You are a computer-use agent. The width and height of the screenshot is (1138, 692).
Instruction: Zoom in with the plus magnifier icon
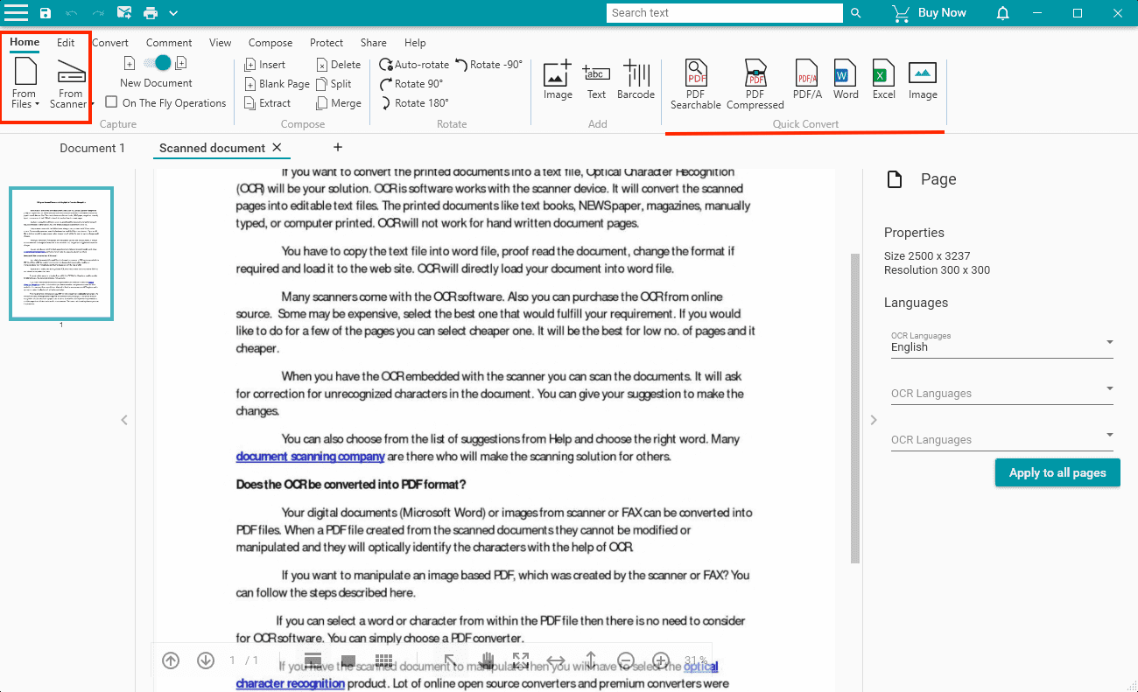click(661, 661)
